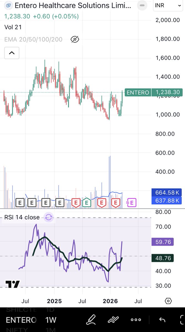Screen dimensions: 185x332
Task: Open the green E earnings marker
Action: tap(86, 203)
